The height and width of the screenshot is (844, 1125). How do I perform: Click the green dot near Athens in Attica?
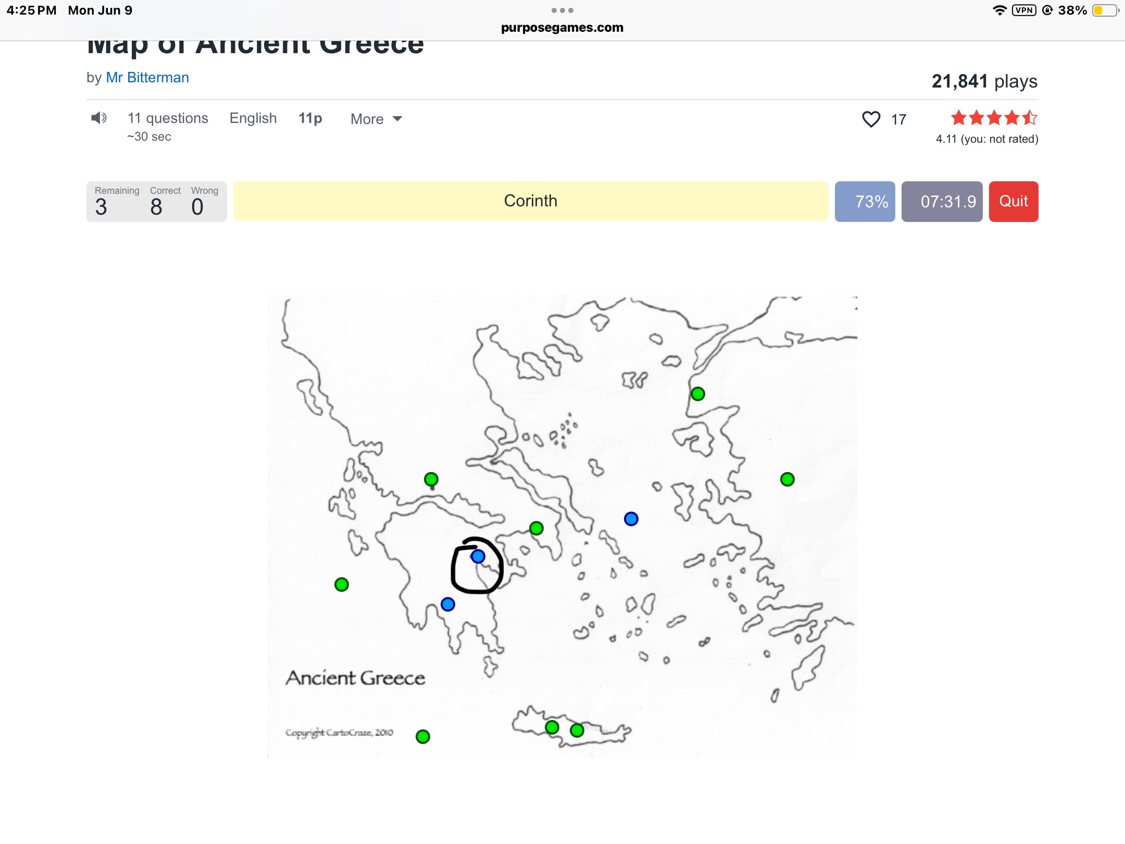click(536, 528)
